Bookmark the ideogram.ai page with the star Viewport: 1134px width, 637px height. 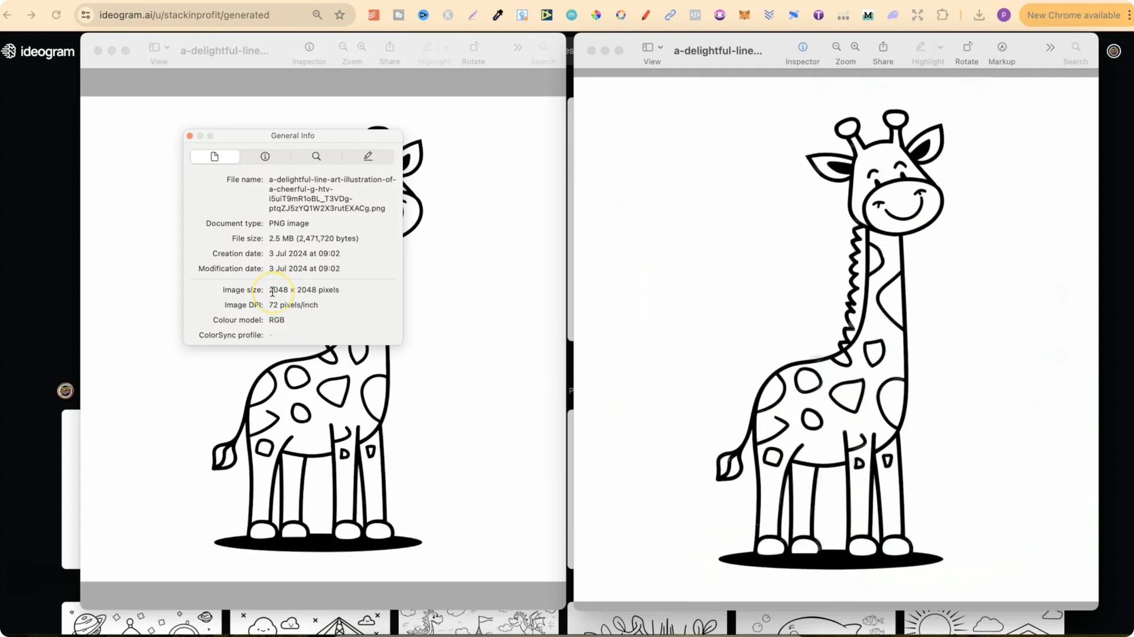coord(340,15)
